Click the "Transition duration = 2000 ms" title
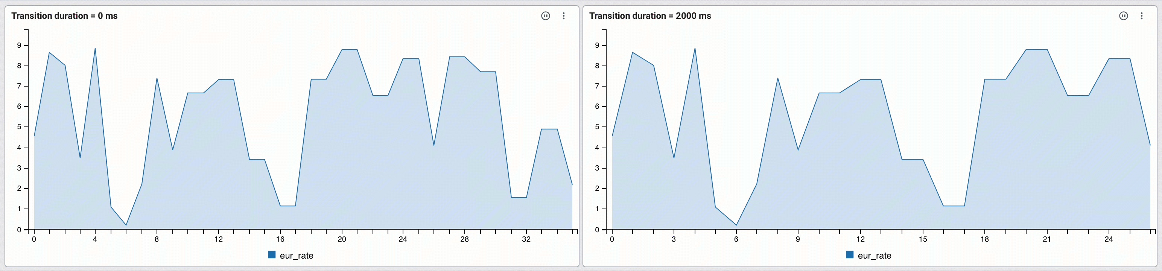The height and width of the screenshot is (271, 1162). click(650, 16)
